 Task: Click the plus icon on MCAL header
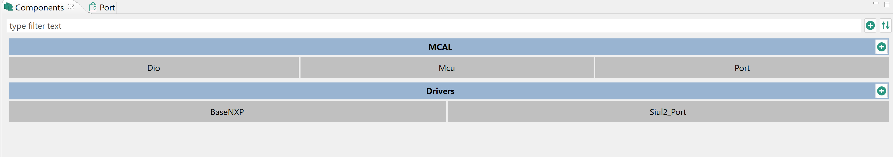click(x=882, y=47)
